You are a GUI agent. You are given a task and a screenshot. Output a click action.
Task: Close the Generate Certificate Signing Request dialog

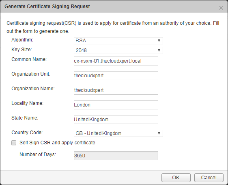221,8
